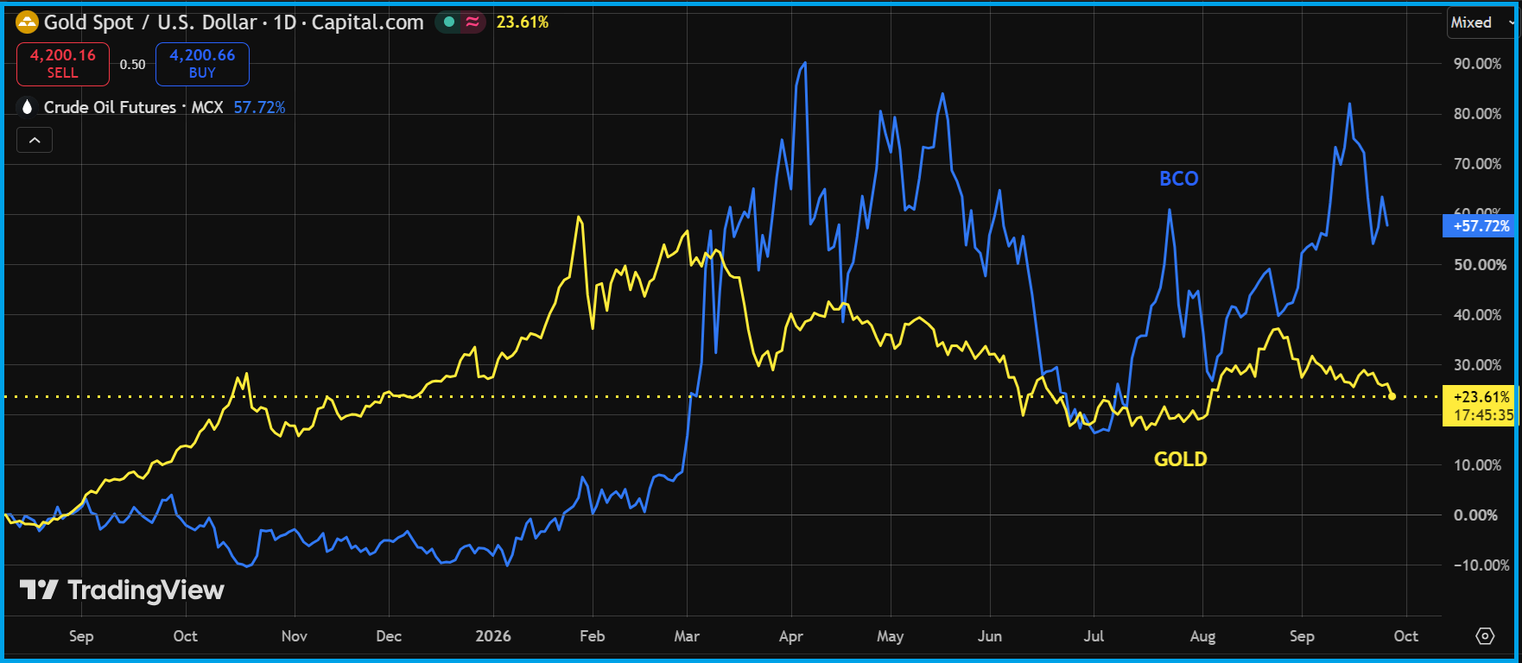Click the 90.00% axis label
This screenshot has height=663, width=1522.
click(x=1477, y=64)
